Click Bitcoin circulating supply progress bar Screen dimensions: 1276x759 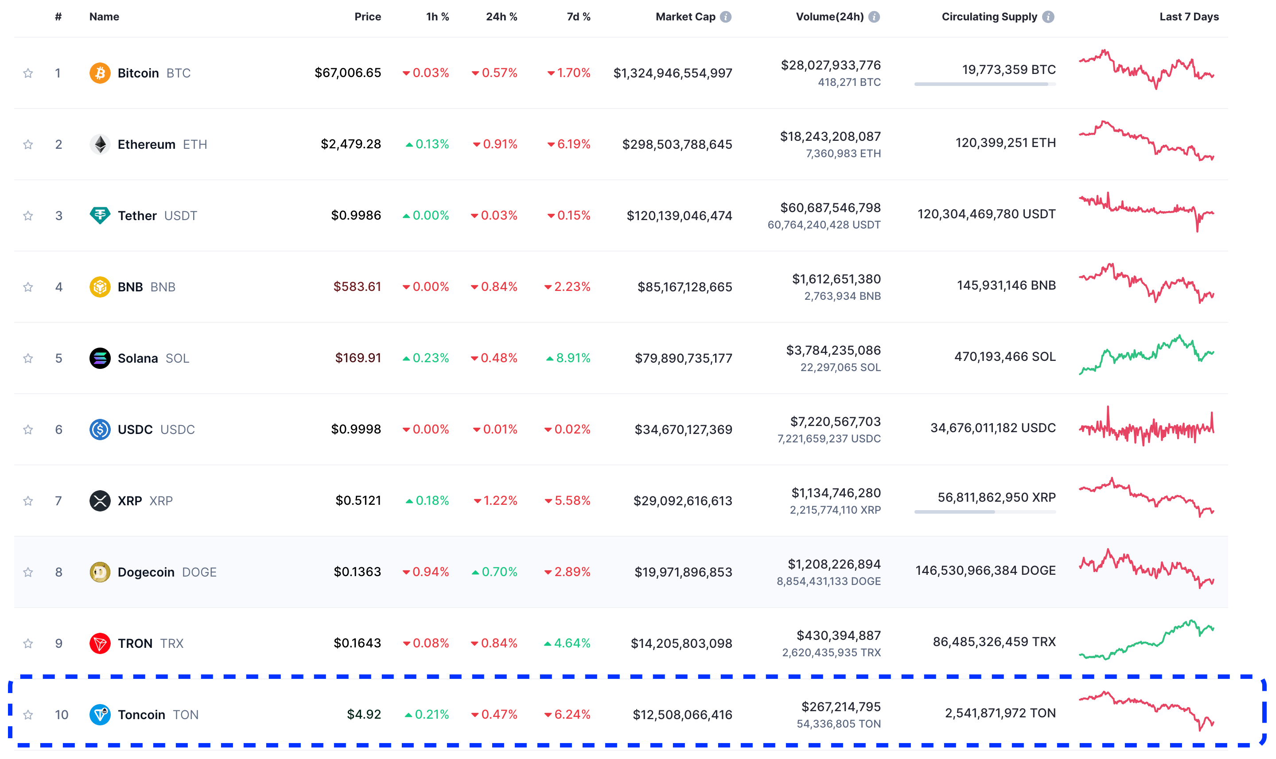click(x=985, y=84)
